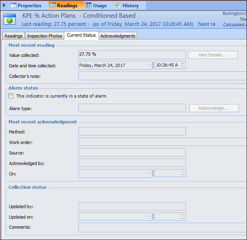This screenshot has height=240, width=247.
Task: Select the Current Status sub-tab
Action: (x=81, y=35)
